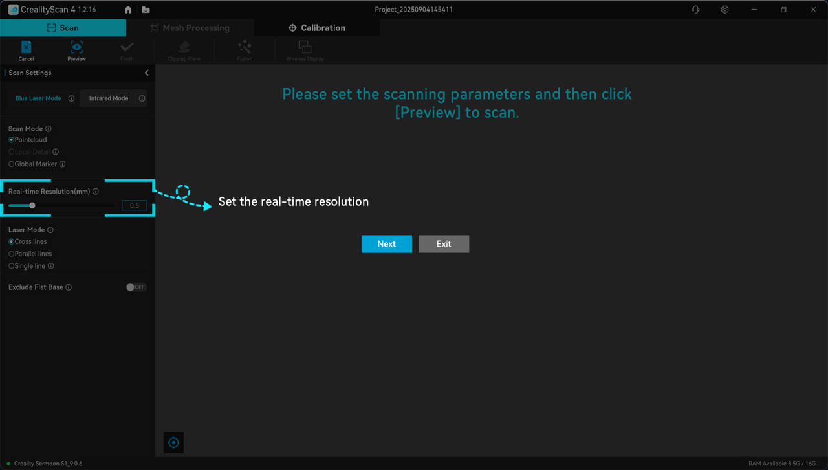Click the recenter view target icon

coord(173,442)
